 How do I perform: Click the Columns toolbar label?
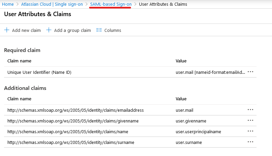pyautogui.click(x=113, y=31)
